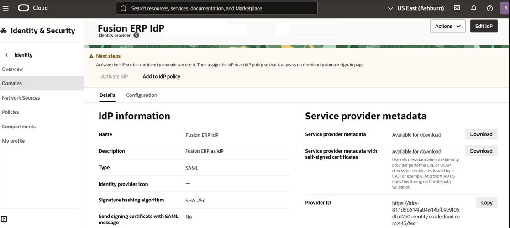Open the Cloud Shell developer tools icon
510x228 pixels.
(457, 9)
